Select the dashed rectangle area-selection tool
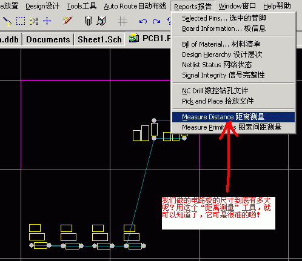This screenshot has height=261, width=302. pyautogui.click(x=21, y=21)
